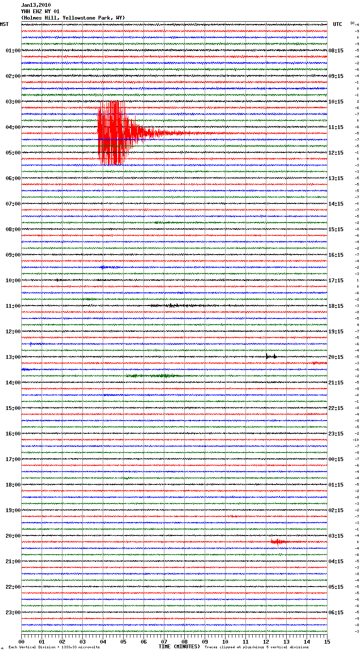The width and height of the screenshot is (361, 653).
Task: Select the 05:00 MST time label
Action: (x=13, y=153)
